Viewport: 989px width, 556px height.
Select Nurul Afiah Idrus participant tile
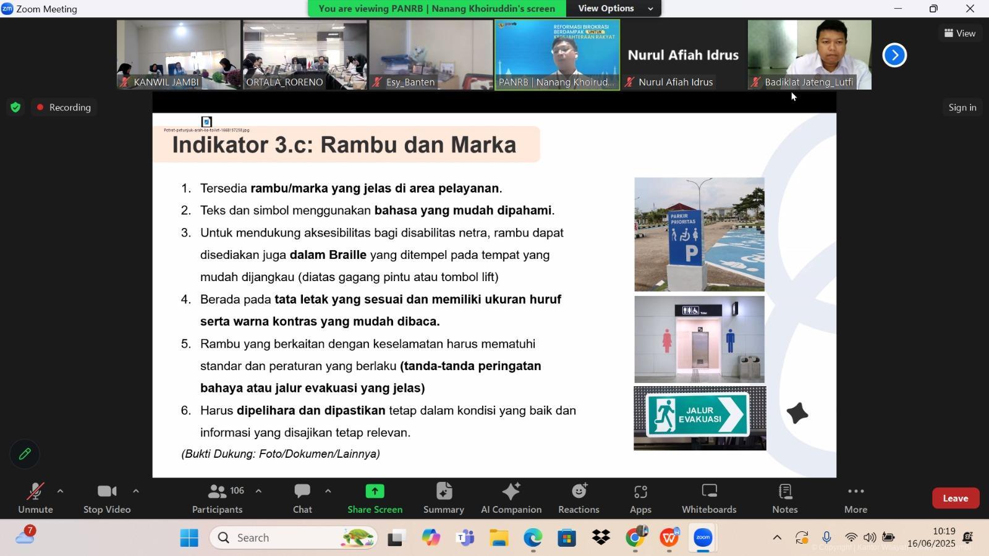[x=684, y=55]
